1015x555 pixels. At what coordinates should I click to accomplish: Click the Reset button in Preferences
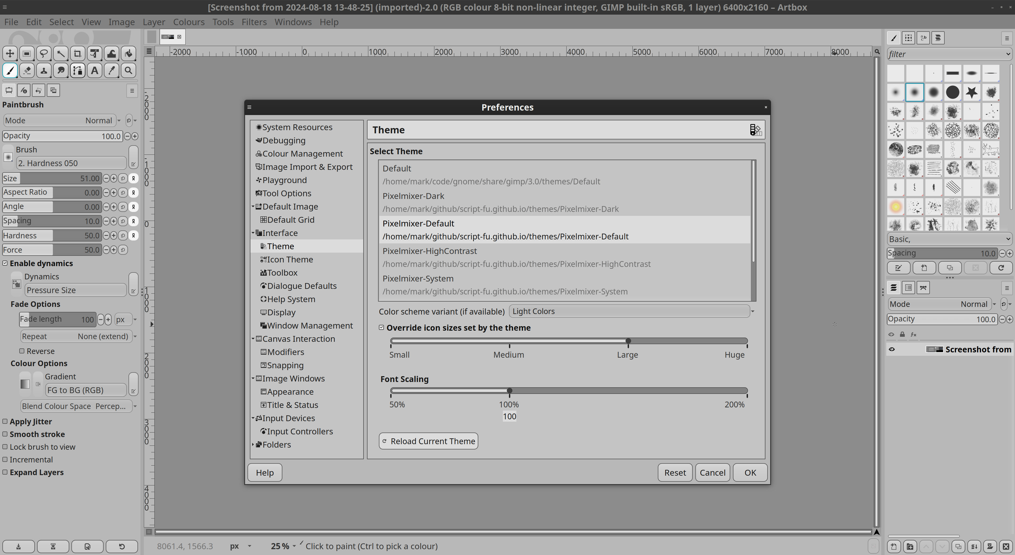[675, 472]
